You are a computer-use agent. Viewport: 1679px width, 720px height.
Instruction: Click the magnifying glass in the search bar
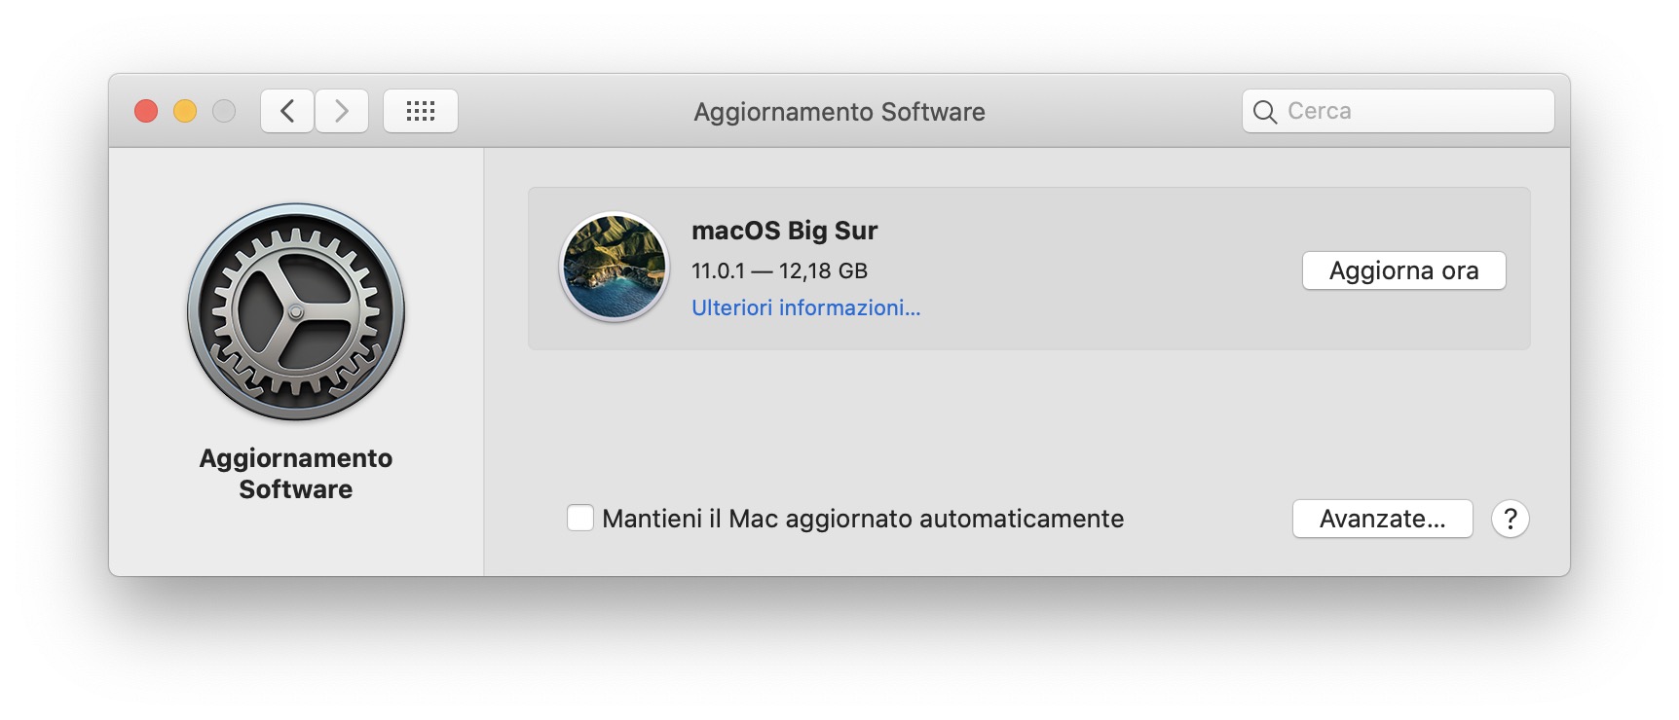point(1265,111)
